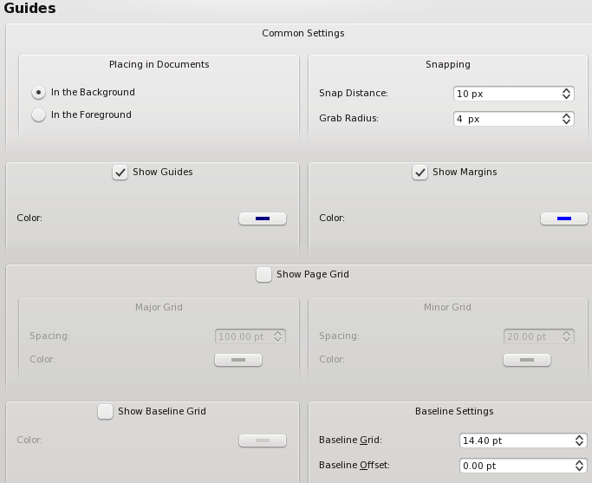Click the Major Grid color button
Image resolution: width=592 pixels, height=483 pixels.
238,360
